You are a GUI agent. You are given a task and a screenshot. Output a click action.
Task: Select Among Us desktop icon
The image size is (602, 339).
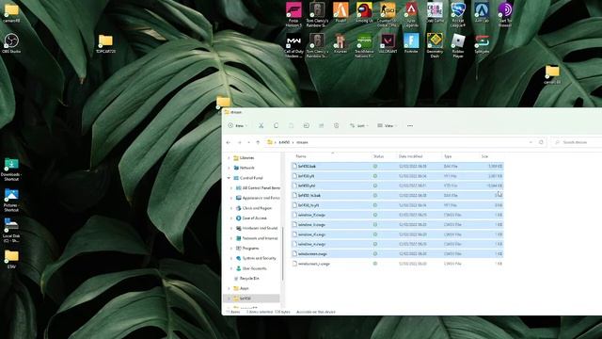click(364, 12)
